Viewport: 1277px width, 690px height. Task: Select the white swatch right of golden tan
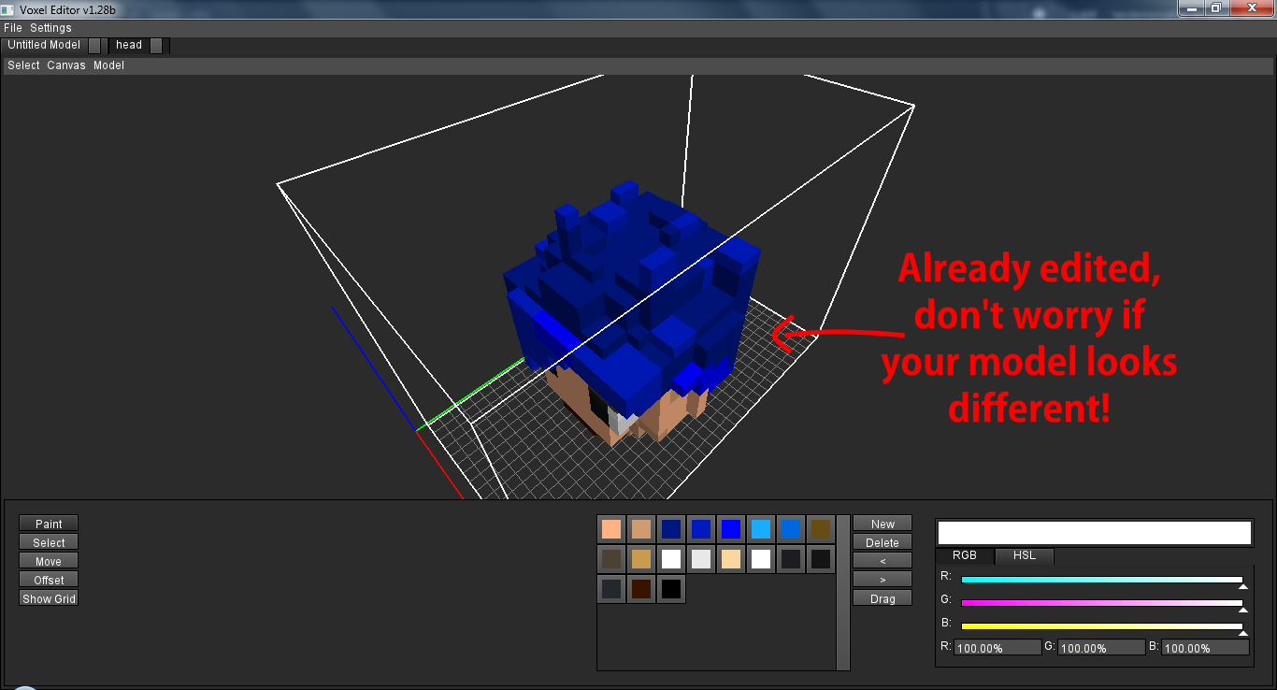[x=671, y=559]
